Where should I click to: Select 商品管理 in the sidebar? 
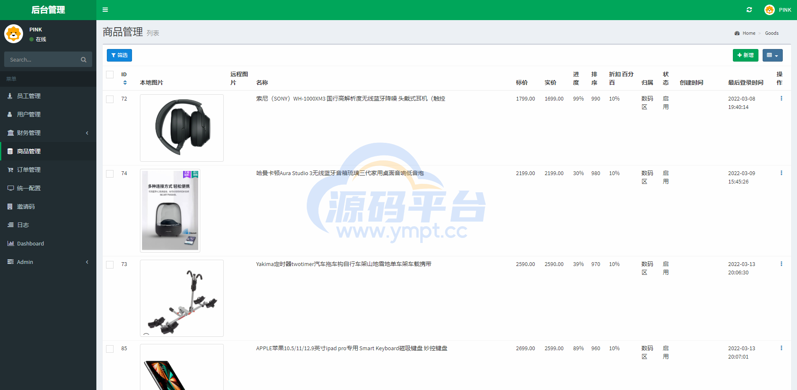pyautogui.click(x=48, y=151)
